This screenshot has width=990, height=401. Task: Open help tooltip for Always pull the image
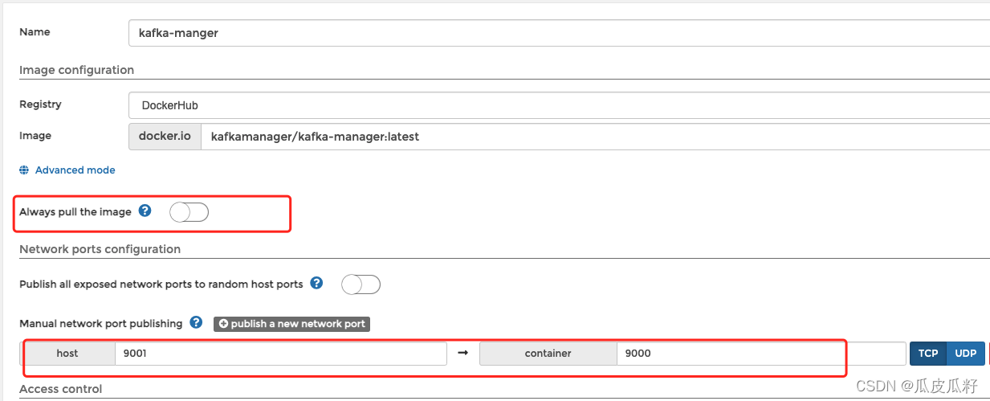[x=145, y=211]
